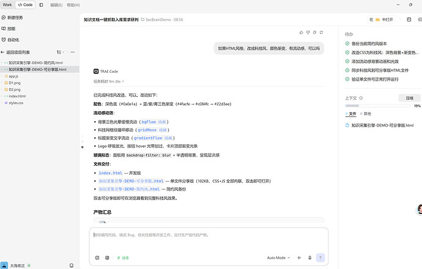
Task: Click the filled dot marker beside the chat
Action: pos(83,147)
